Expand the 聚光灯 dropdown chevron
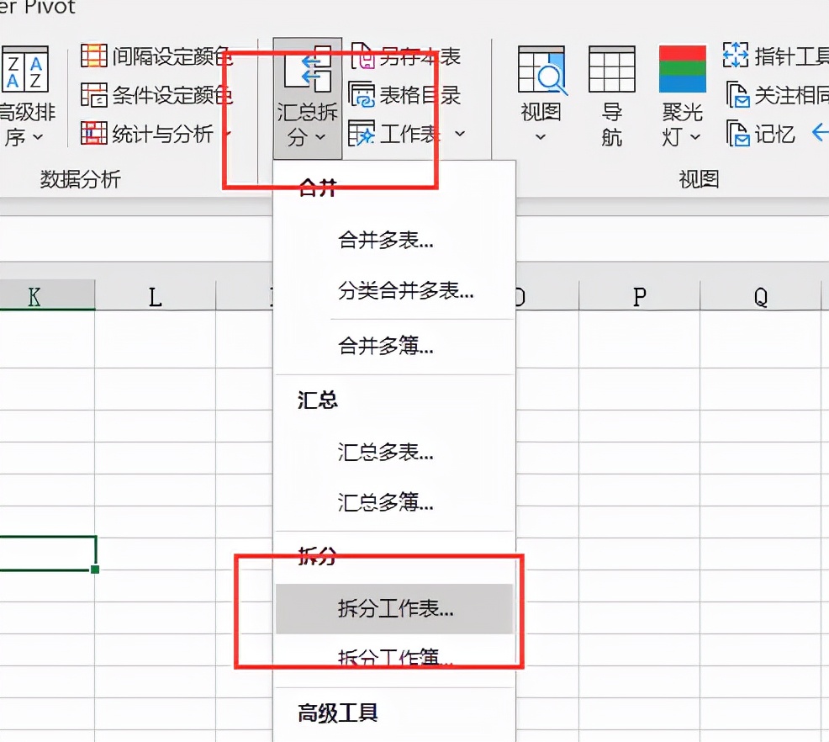Viewport: 829px width, 742px height. (x=695, y=137)
